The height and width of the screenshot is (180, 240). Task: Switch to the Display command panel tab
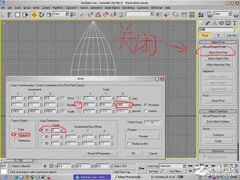228,23
